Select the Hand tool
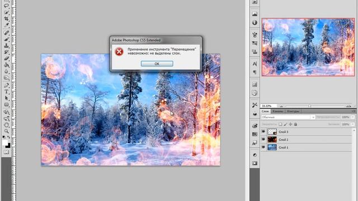This screenshot has height=201, width=358. click(x=6, y=125)
